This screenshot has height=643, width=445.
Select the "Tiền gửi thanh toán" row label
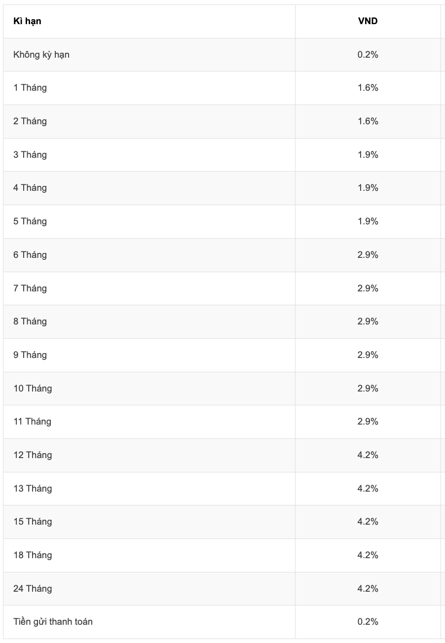(53, 622)
